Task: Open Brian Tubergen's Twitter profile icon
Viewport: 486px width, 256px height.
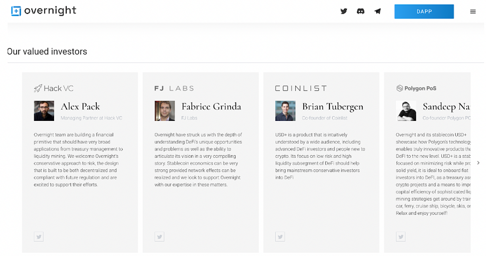Action: 280,236
